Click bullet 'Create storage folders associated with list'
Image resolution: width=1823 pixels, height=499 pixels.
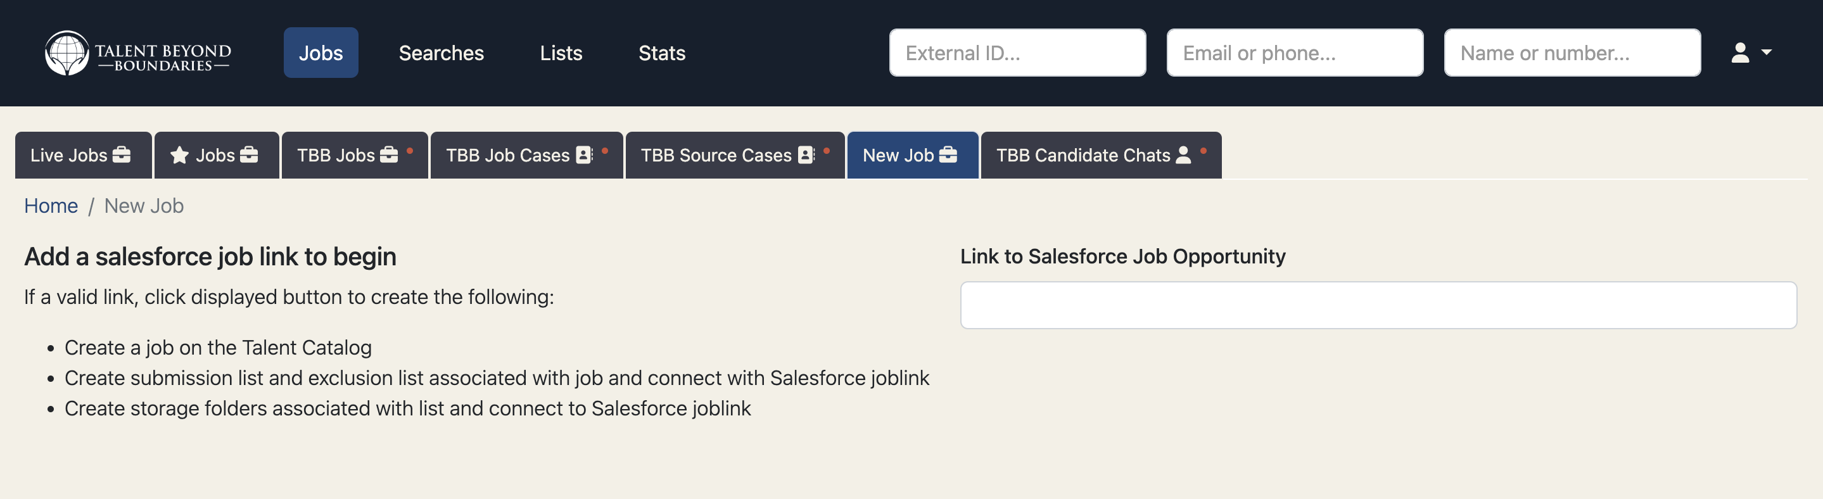408,408
